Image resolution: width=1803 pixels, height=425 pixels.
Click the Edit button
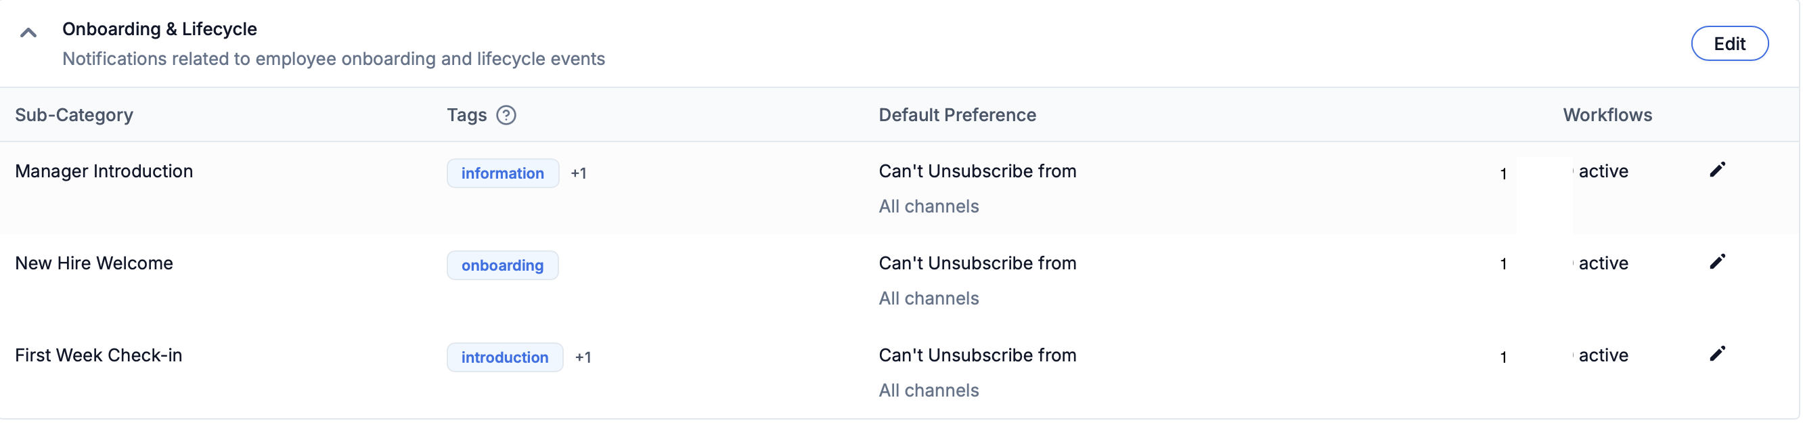point(1729,43)
